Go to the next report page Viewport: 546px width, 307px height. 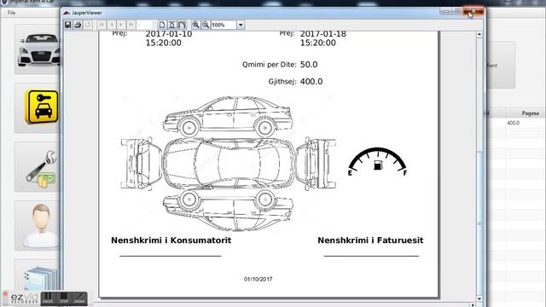click(121, 25)
